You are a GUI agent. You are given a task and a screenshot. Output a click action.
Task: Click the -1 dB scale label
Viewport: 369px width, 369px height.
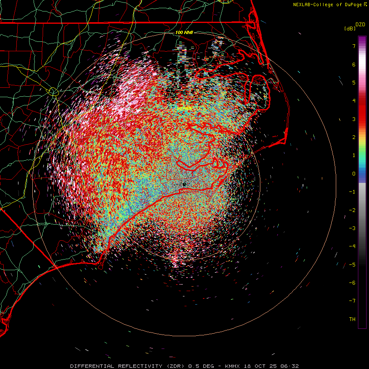tap(352, 192)
